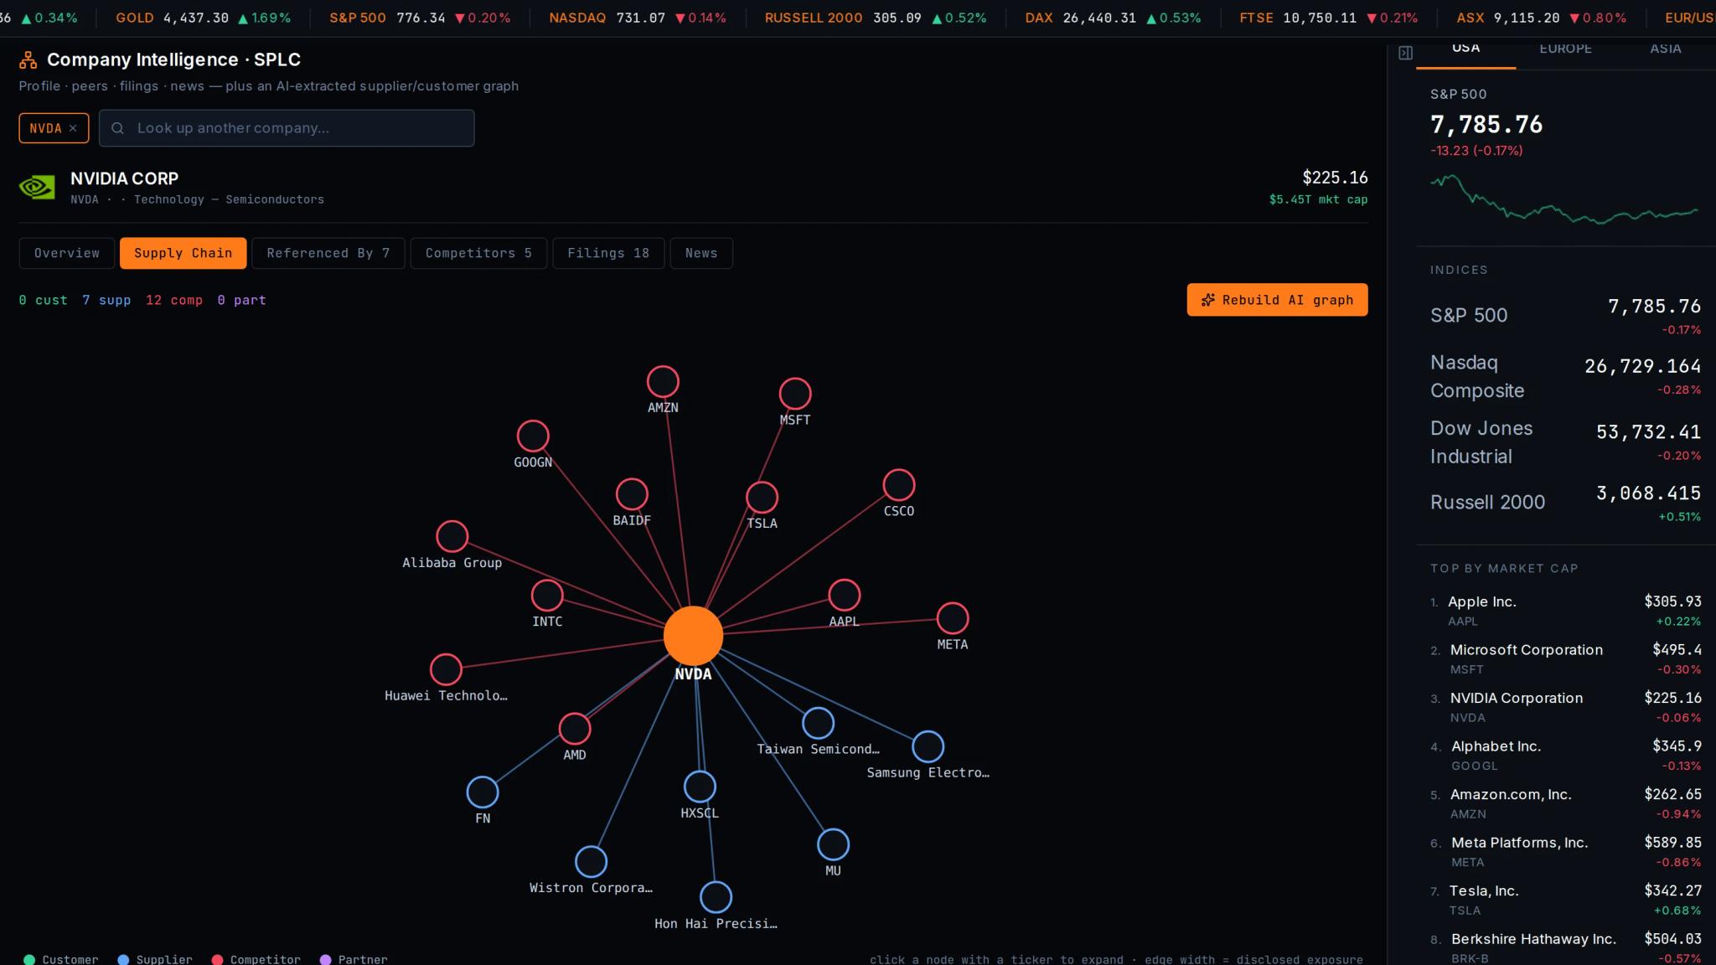Viewport: 1716px width, 965px height.
Task: Expand the INTC competitor node
Action: 547,596
